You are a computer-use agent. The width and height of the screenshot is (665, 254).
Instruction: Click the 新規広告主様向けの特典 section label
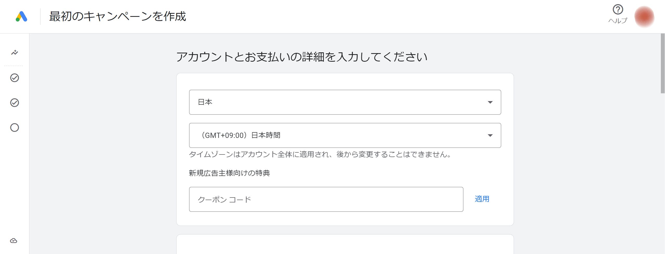click(x=229, y=173)
